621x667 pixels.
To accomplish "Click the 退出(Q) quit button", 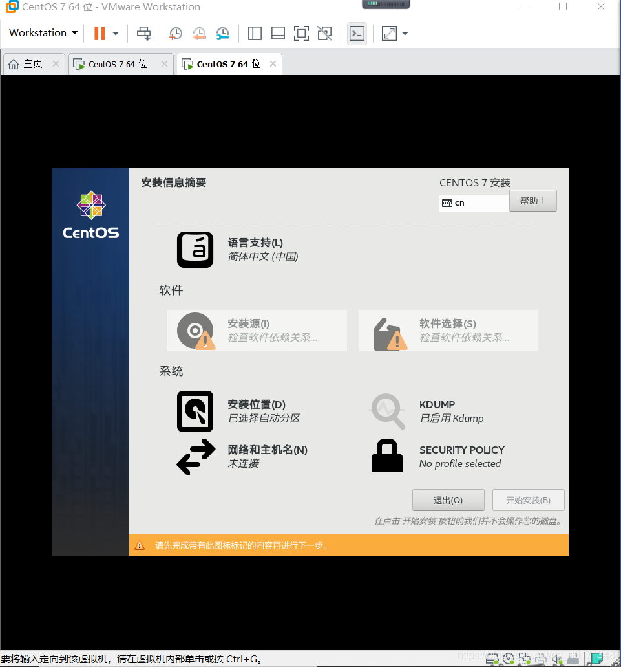I will coord(448,500).
